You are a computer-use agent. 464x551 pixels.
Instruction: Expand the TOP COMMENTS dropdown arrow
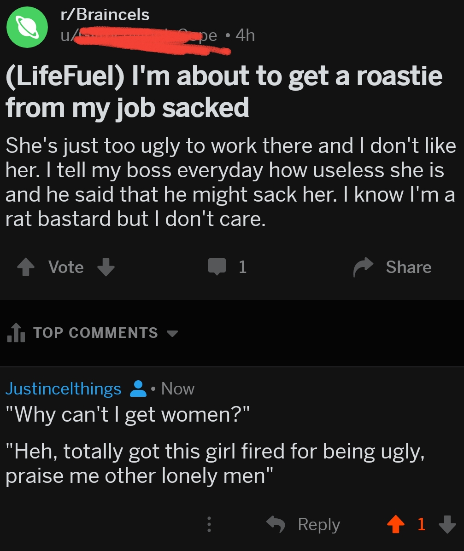tap(172, 333)
